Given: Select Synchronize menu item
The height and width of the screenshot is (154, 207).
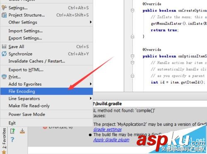Looking at the screenshot, I should [46, 54].
